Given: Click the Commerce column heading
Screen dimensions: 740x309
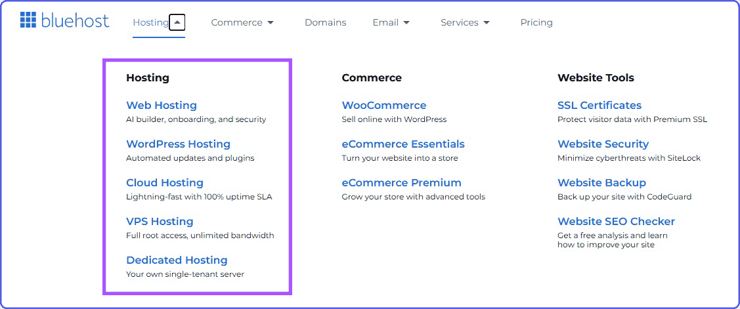Looking at the screenshot, I should tap(372, 78).
